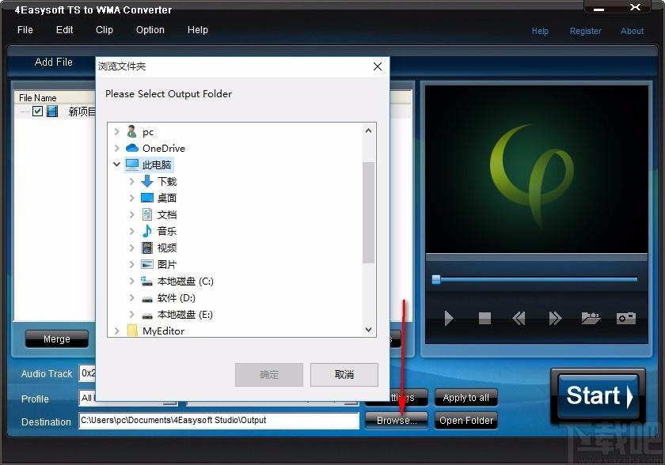
Task: Click the 此电脑 computer icon
Action: [x=132, y=164]
